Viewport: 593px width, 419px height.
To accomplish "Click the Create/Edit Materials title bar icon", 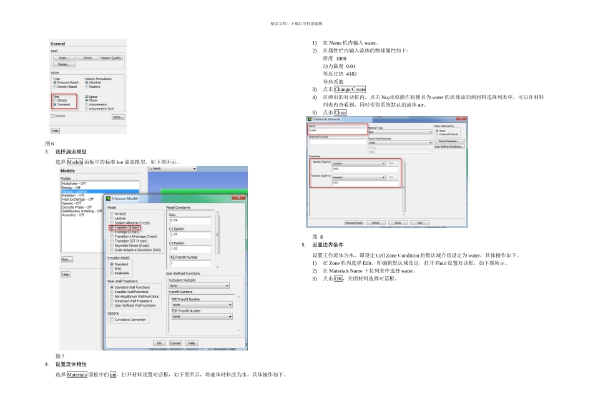I will click(310, 119).
